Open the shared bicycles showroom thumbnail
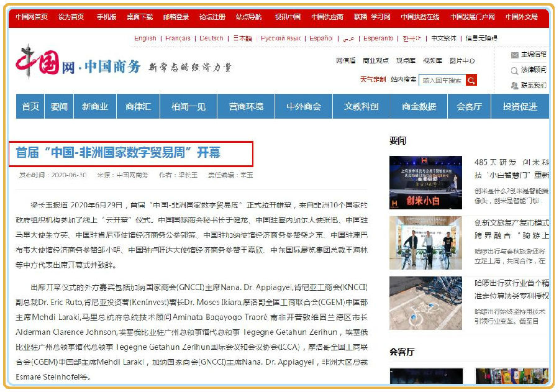Screen dimensions: 559x392 click(x=425, y=242)
